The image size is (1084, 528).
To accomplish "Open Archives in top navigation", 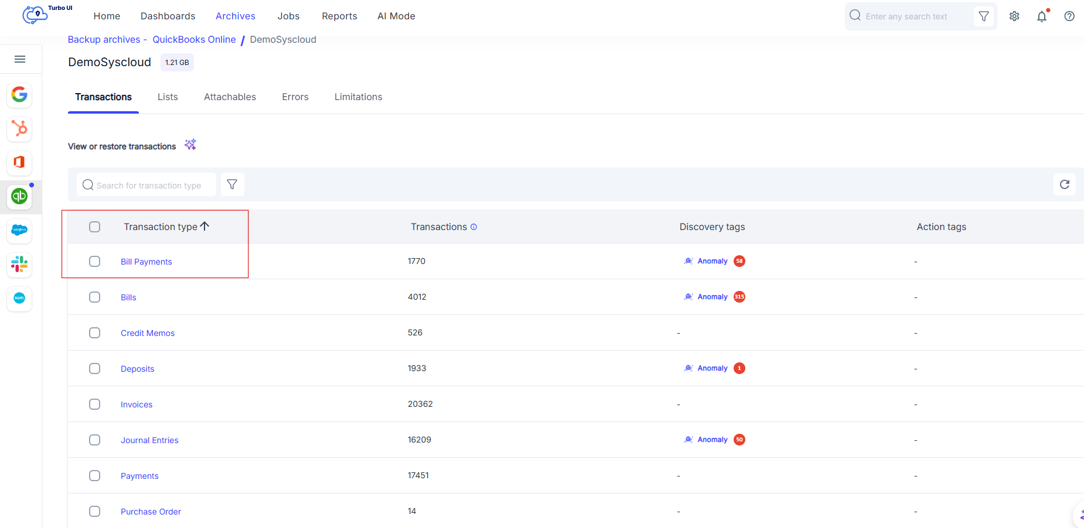I will tap(236, 16).
